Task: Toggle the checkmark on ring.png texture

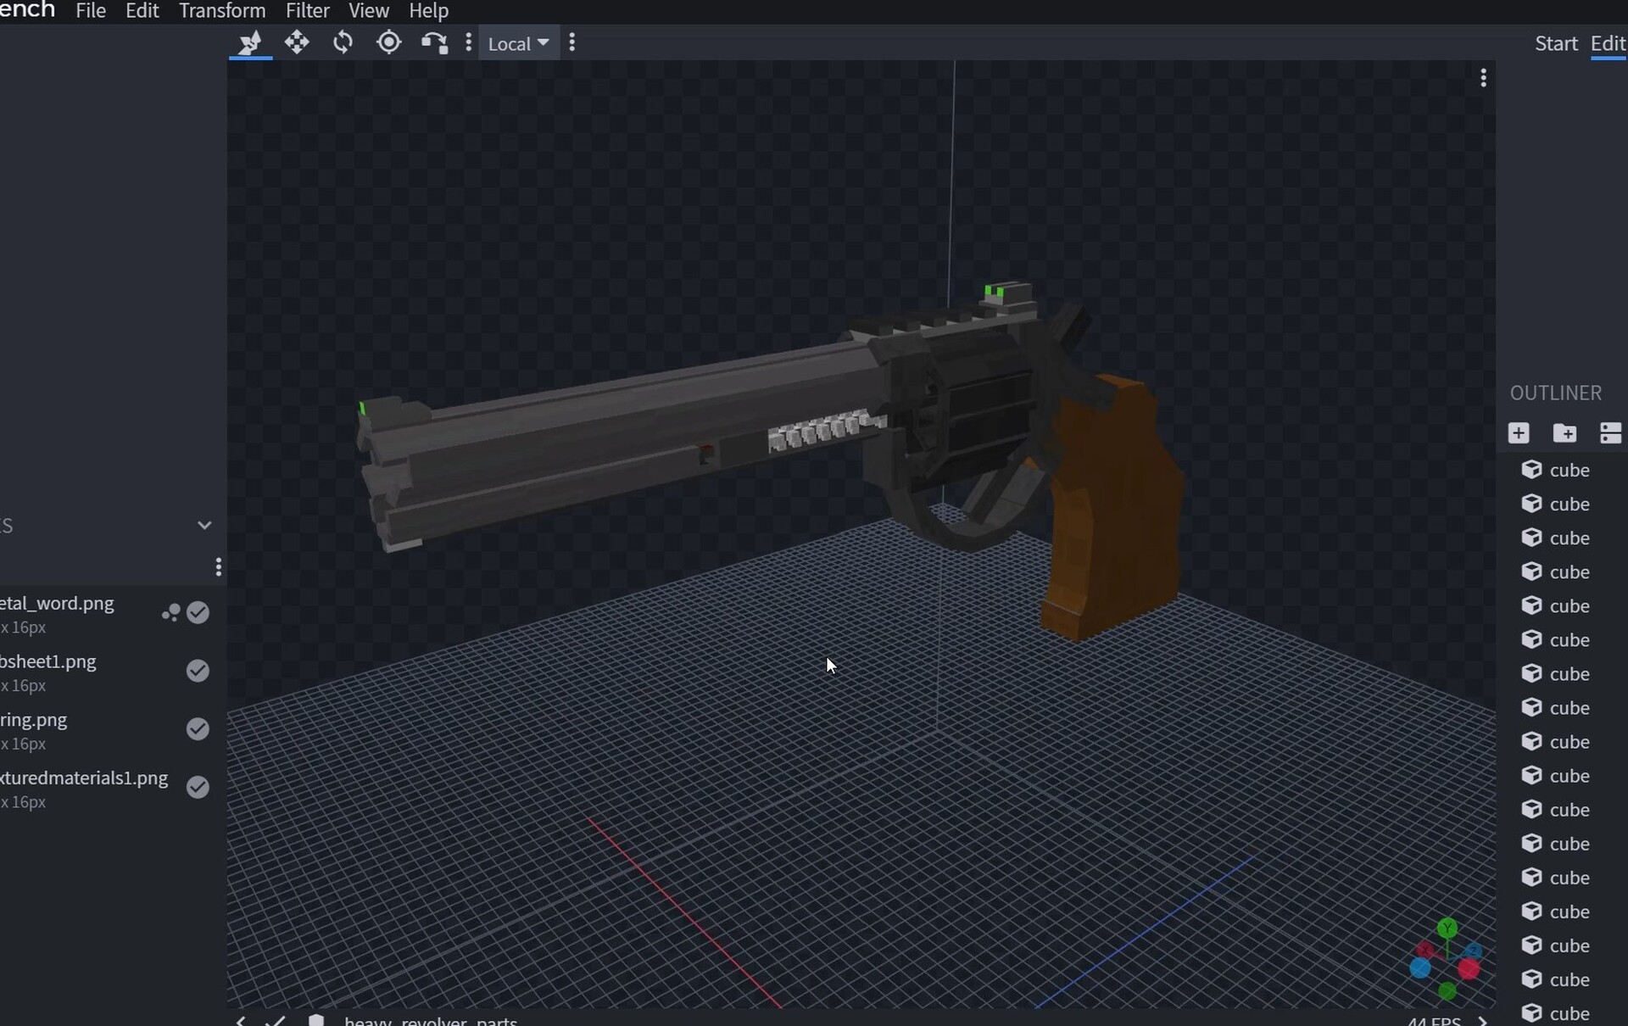Action: pos(198,728)
